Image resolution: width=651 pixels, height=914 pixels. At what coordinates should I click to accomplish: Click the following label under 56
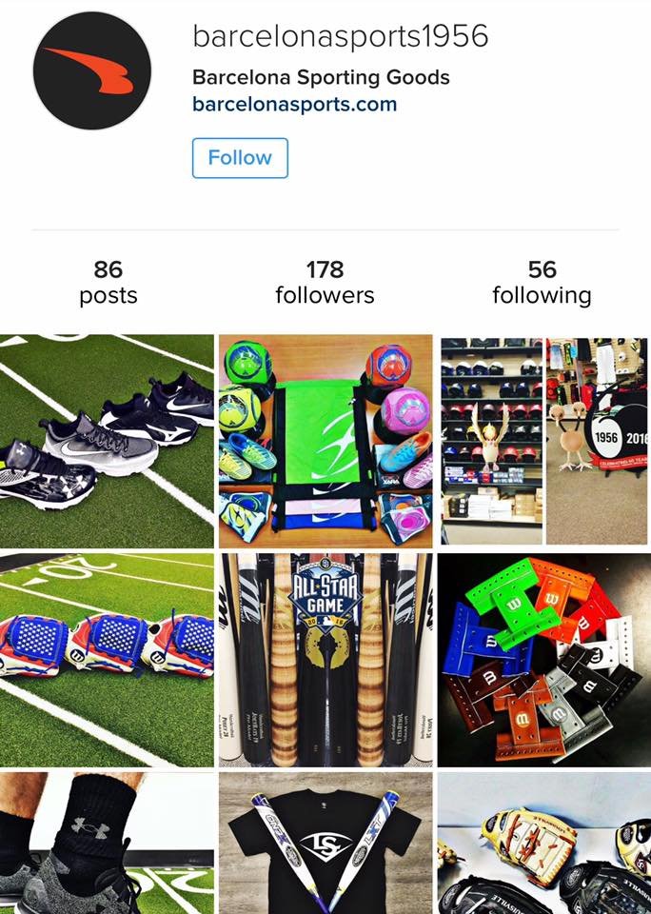point(542,295)
